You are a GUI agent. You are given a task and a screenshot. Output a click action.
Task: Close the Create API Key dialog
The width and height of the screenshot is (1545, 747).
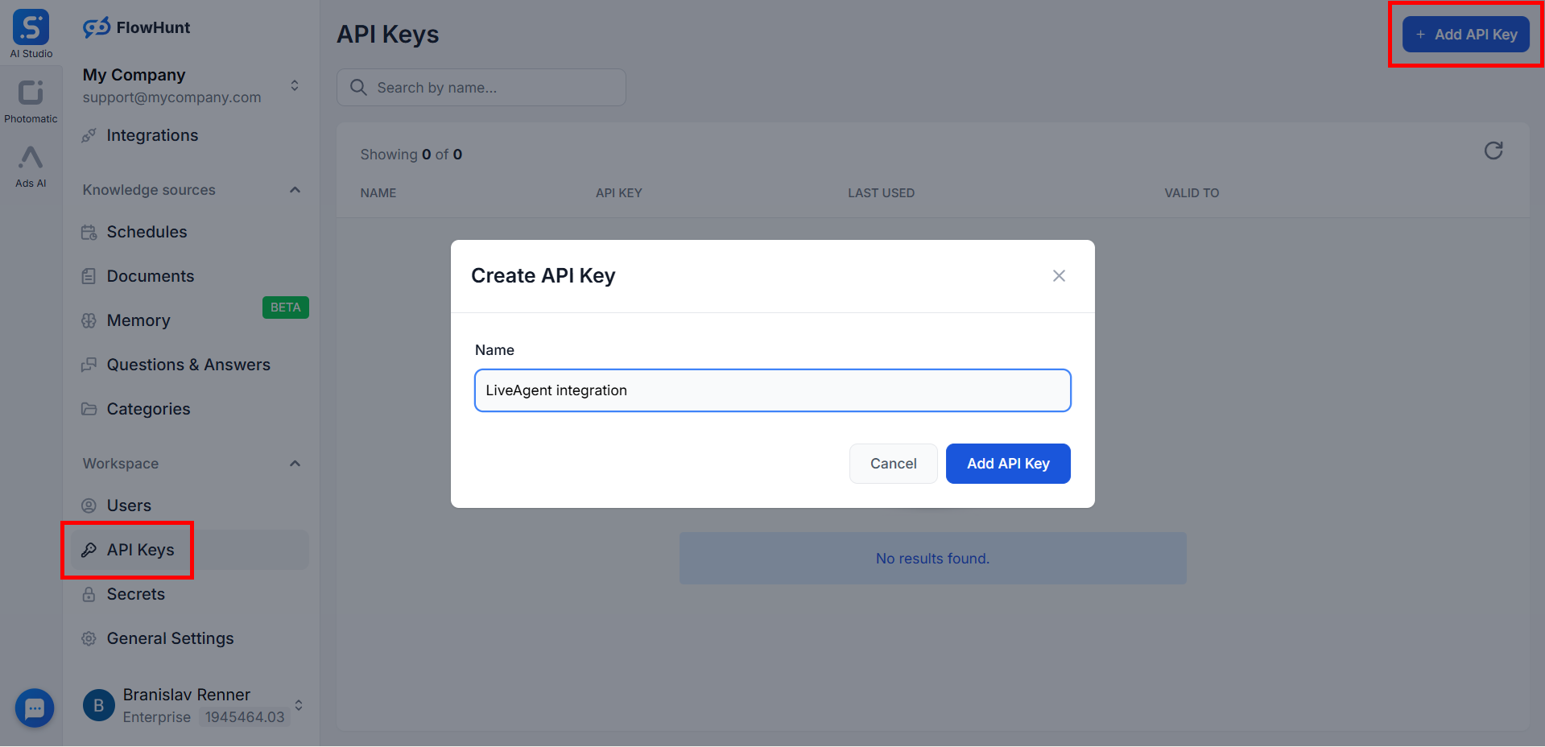[x=1058, y=276]
